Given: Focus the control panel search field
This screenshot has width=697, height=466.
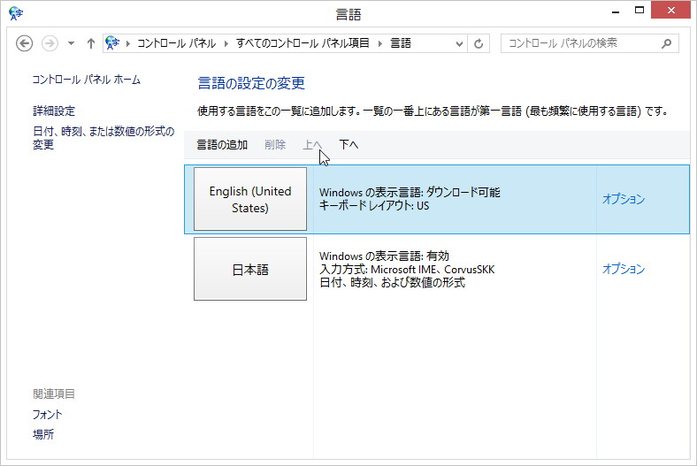Looking at the screenshot, I should (x=589, y=43).
